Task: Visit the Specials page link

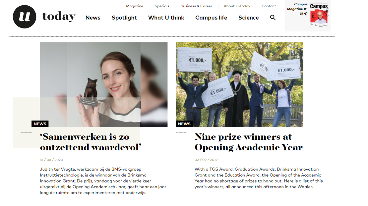Action: [x=162, y=6]
